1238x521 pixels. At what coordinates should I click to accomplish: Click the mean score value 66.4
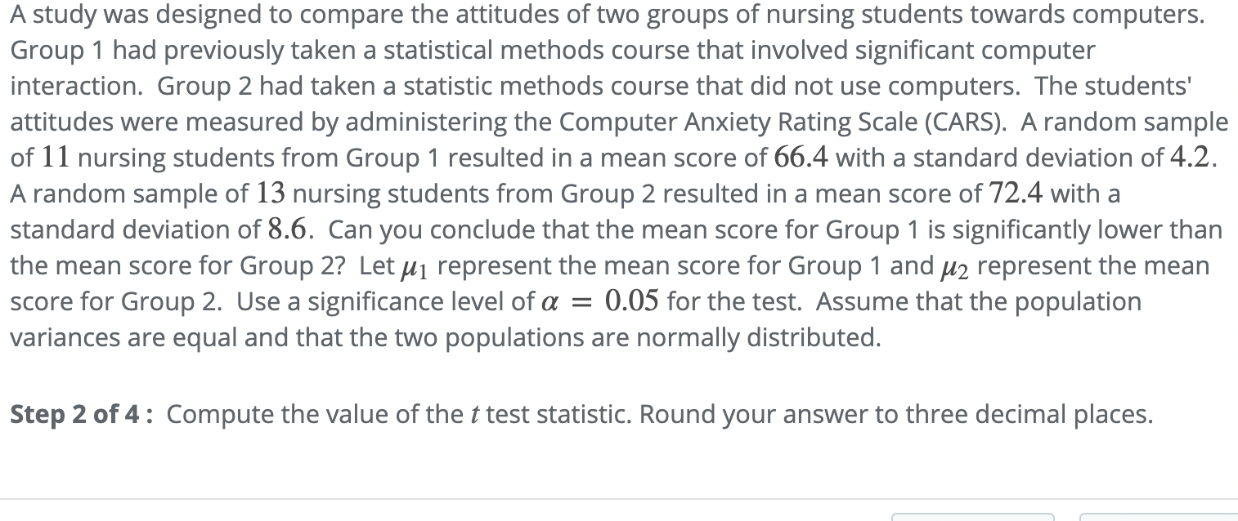pyautogui.click(x=801, y=157)
